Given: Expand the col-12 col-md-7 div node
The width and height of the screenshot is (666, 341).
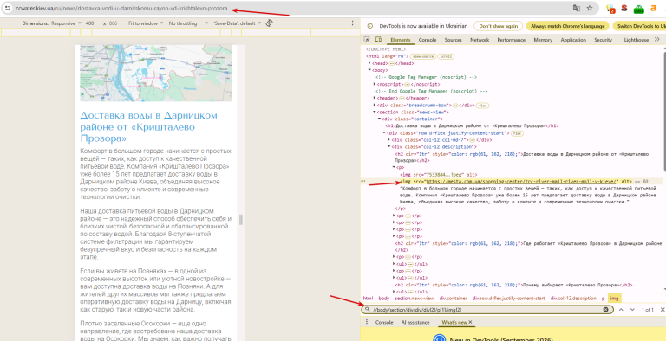Looking at the screenshot, I should (x=388, y=139).
